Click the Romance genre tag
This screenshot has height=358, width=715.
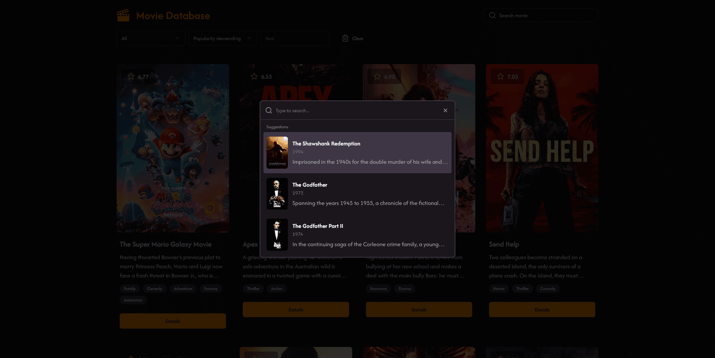[379, 289]
